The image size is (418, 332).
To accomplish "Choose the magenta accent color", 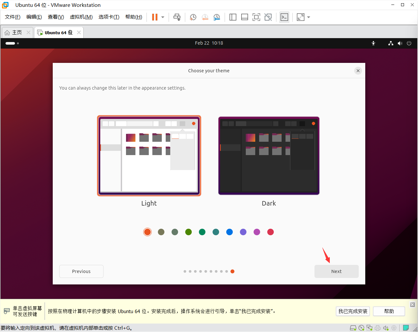I will click(257, 232).
